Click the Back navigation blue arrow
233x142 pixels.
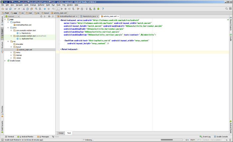click(x=45, y=9)
